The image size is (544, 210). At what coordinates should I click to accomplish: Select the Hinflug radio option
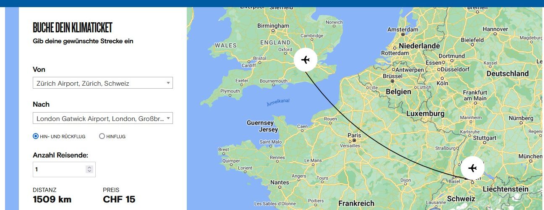pos(102,136)
